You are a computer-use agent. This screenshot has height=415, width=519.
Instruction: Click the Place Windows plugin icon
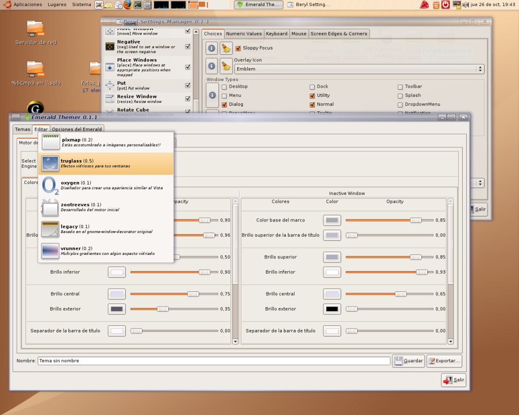(x=110, y=67)
